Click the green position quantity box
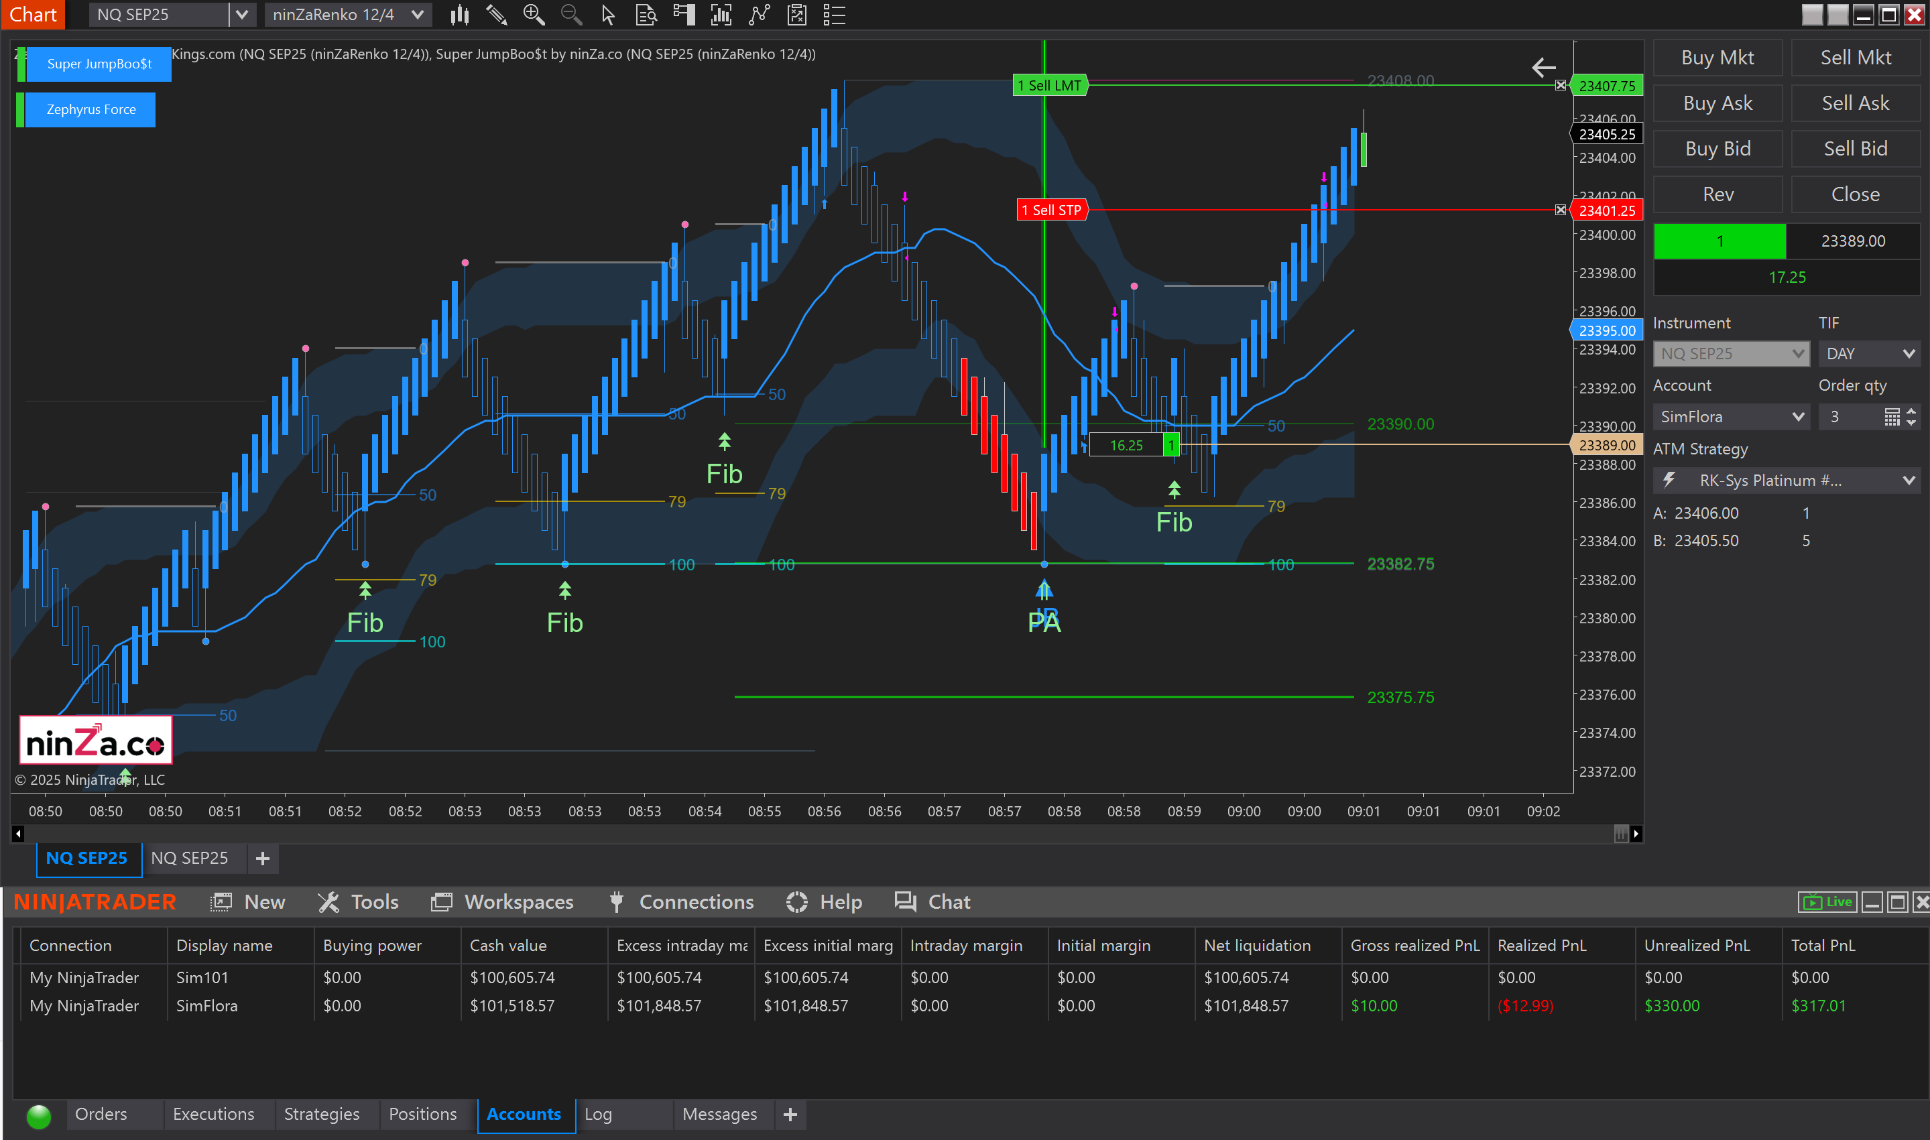 [1719, 241]
